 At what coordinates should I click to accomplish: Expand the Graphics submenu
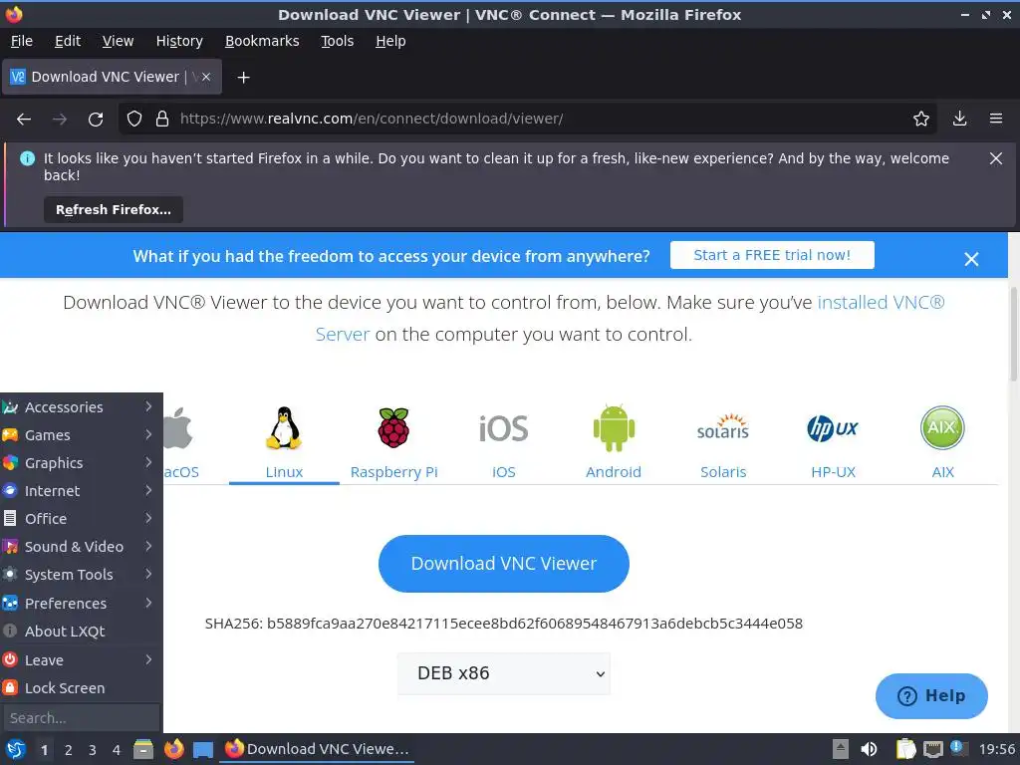[x=82, y=463]
